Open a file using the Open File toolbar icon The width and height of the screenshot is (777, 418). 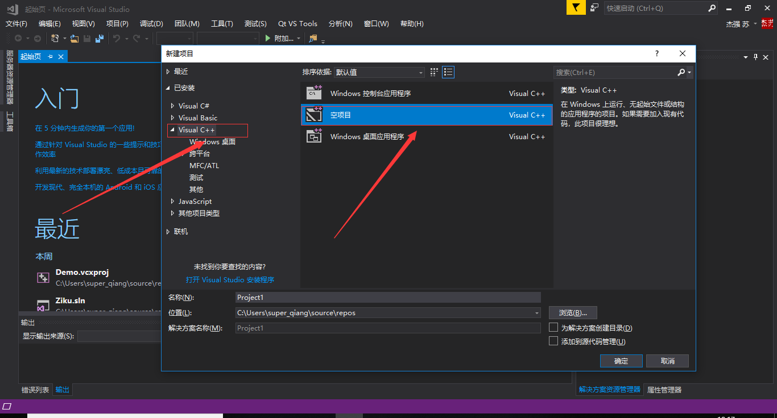coord(74,38)
